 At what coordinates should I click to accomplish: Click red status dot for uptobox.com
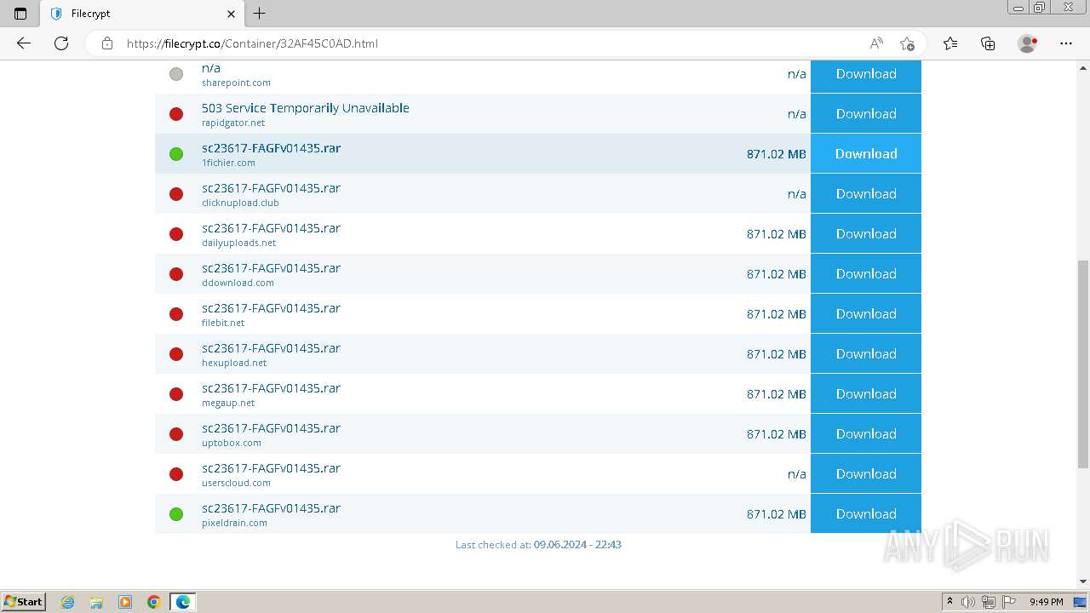click(x=176, y=434)
